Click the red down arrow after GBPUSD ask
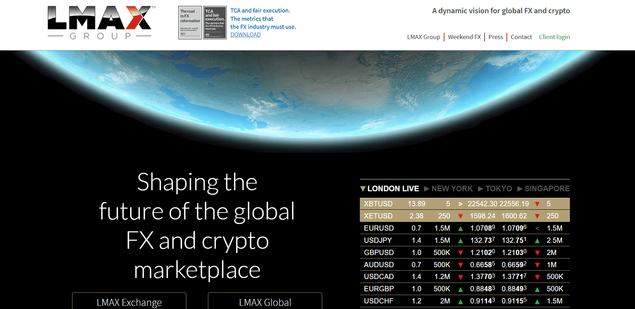The height and width of the screenshot is (309, 635). pyautogui.click(x=537, y=253)
